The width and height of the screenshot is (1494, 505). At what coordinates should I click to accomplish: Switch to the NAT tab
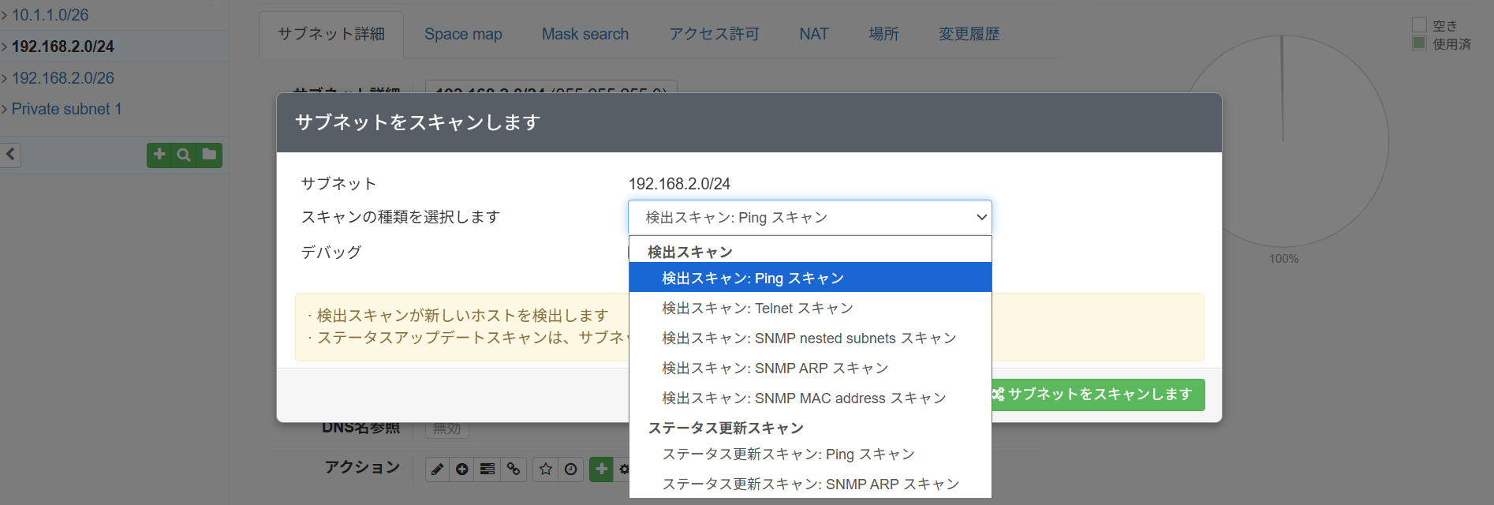coord(814,34)
